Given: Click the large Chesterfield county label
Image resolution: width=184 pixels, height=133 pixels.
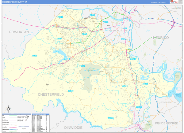Looking at the screenshot, I should pos(51,95).
